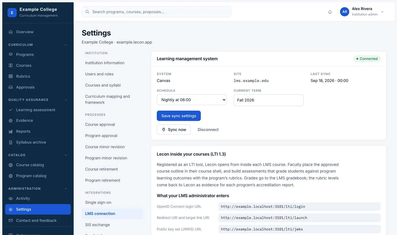Click the last sync date Sep 18, 2026
The image size is (397, 235).
tap(329, 81)
